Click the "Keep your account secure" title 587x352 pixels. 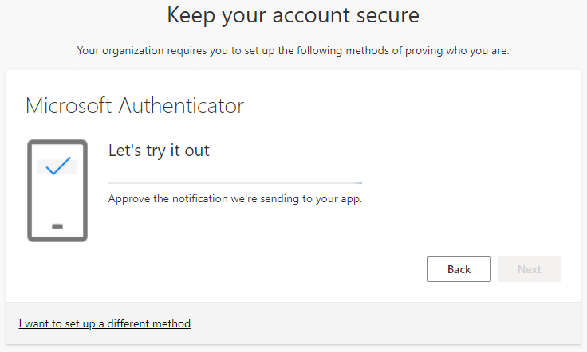point(293,15)
